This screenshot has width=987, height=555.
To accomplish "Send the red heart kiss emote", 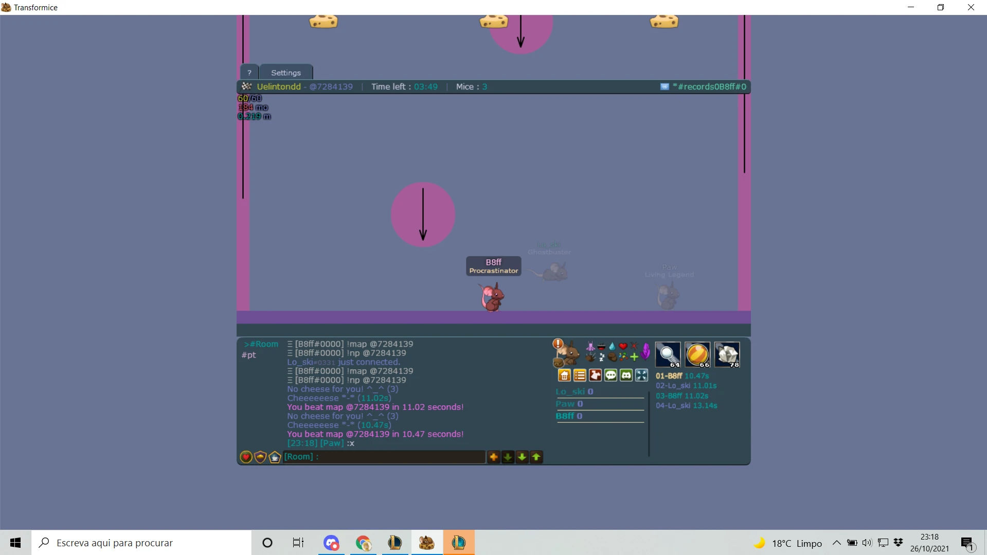I will tap(623, 346).
